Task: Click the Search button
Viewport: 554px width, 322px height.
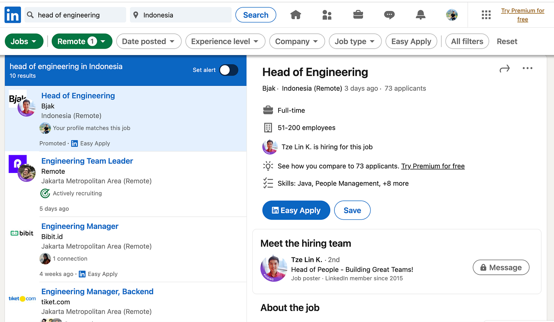Action: point(256,15)
